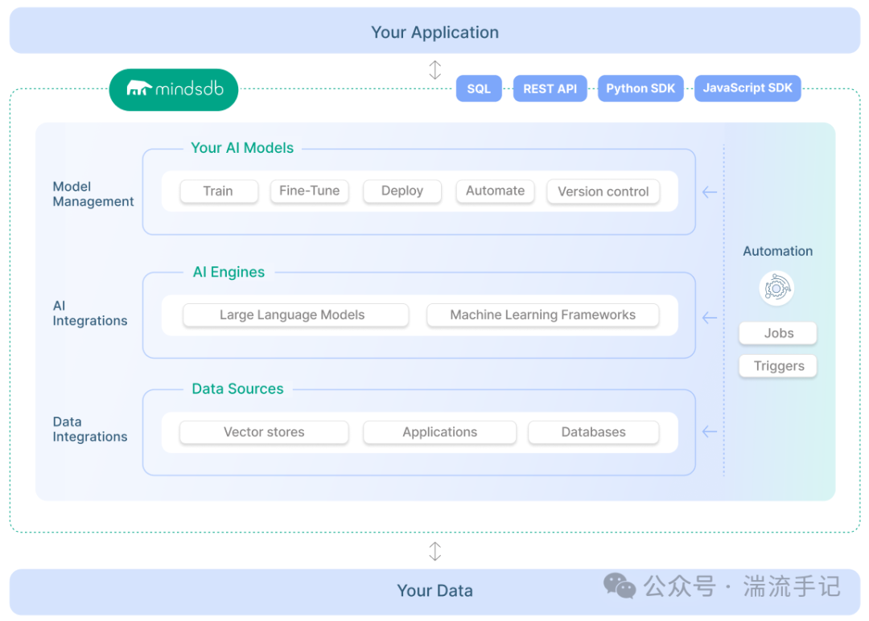The width and height of the screenshot is (869, 621).
Task: Click the AI Engines heading
Action: point(229,272)
